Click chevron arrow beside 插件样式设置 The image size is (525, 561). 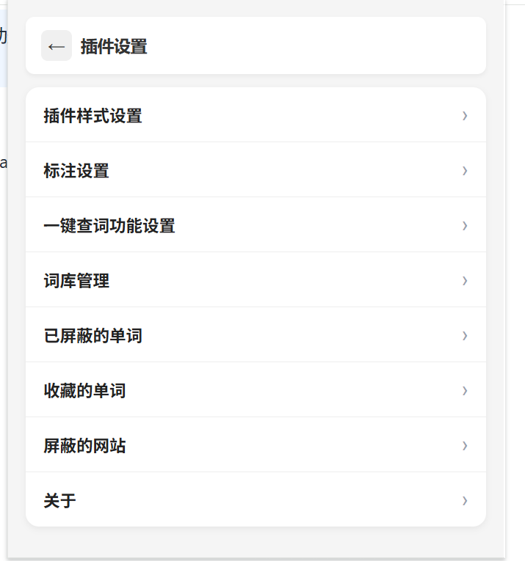point(465,115)
